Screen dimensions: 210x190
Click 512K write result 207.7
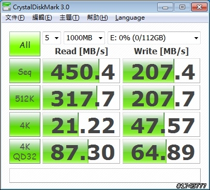161,98
